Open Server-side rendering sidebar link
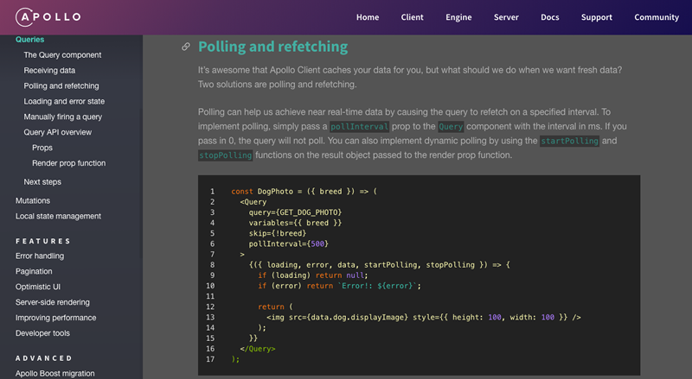Viewport: 692px width, 379px height. [x=53, y=302]
